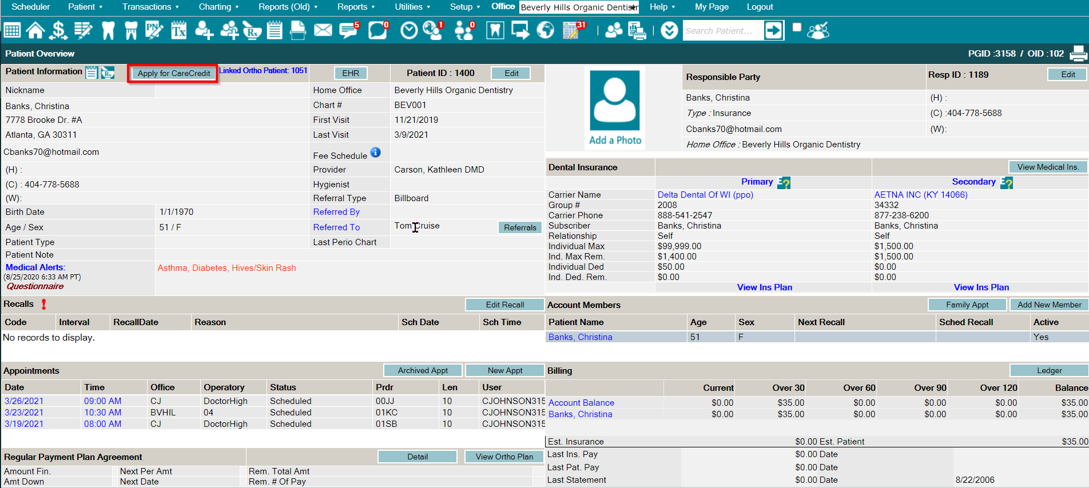The height and width of the screenshot is (488, 1089).
Task: Open the plain globe toolbar icon
Action: [545, 30]
